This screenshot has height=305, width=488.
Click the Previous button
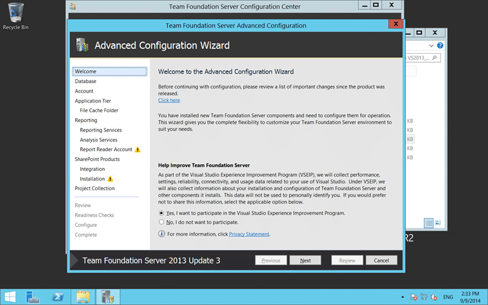click(271, 260)
